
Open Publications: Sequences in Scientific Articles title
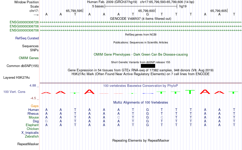pos(141,42)
